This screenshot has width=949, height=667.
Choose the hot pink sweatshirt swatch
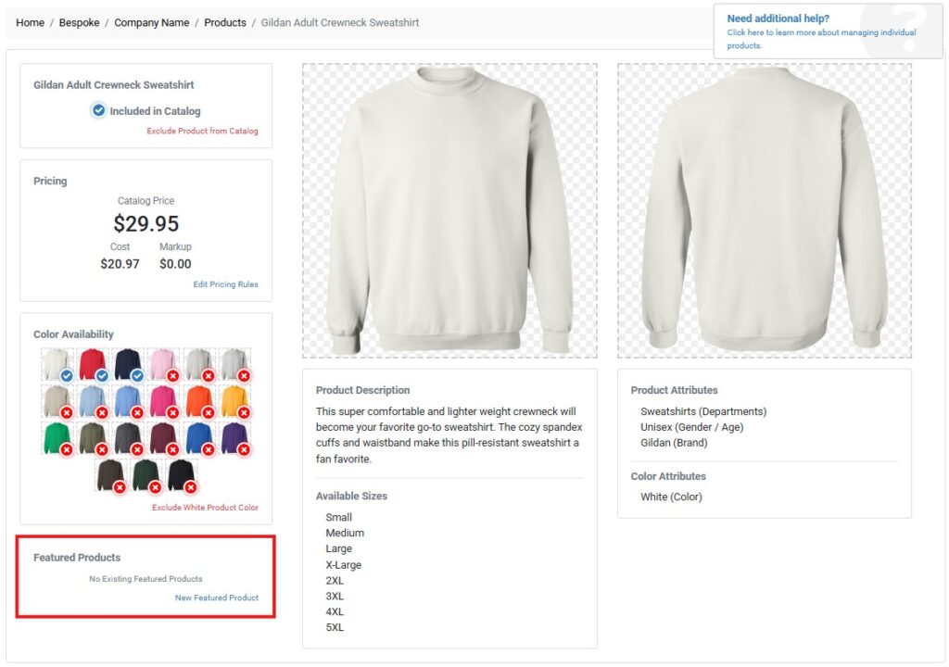[x=163, y=401]
